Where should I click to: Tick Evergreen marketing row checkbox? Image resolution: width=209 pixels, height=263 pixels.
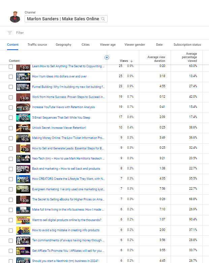(11, 189)
